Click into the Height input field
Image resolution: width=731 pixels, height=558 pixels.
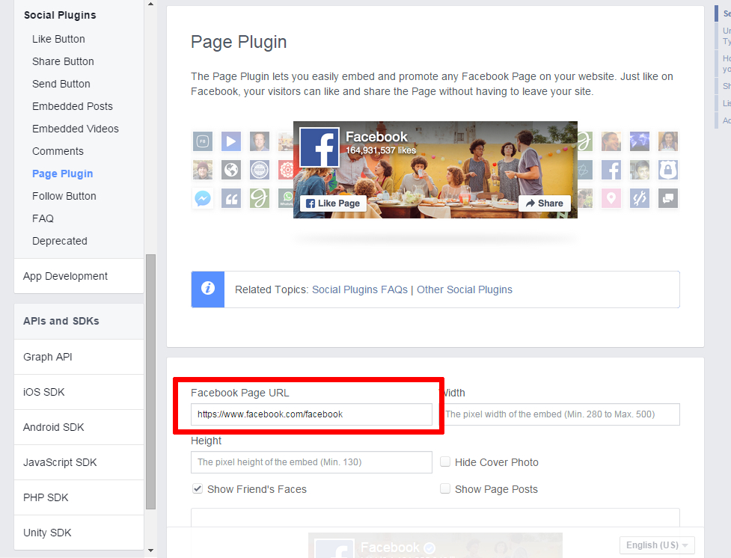(x=311, y=462)
